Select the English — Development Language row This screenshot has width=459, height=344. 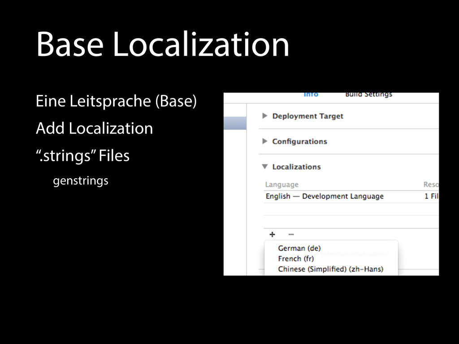351,196
